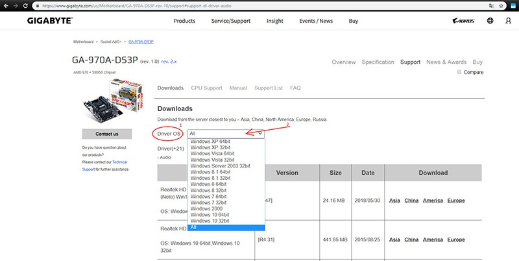519x261 pixels.
Task: Open the Buy menu in top navigation
Action: coord(353,21)
